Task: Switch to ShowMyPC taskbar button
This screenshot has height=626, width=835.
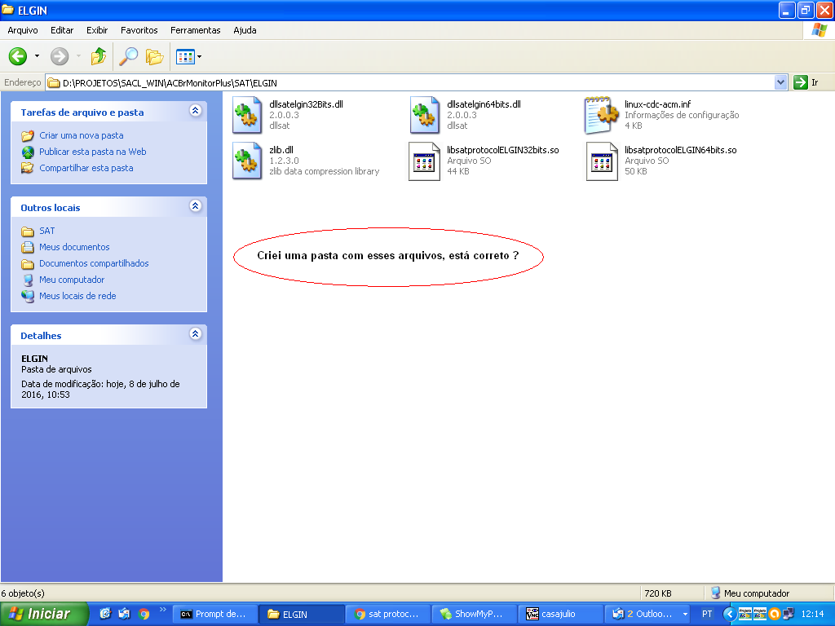Action: click(475, 614)
